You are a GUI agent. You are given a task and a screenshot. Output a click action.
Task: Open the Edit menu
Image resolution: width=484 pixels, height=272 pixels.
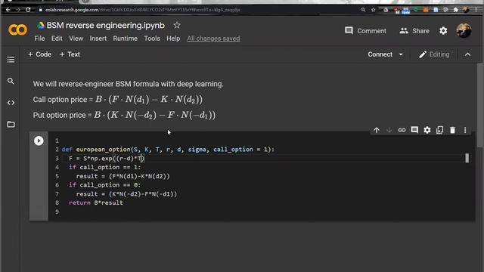click(57, 39)
